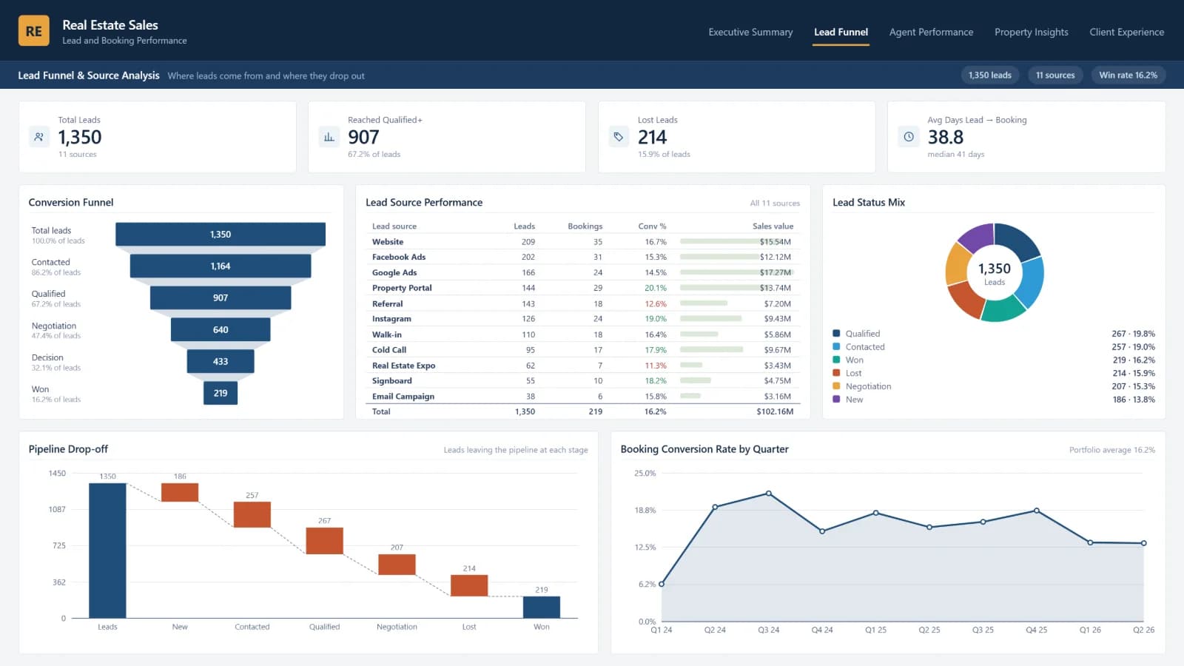Click the Negotiation 640 funnel bar
The width and height of the screenshot is (1184, 666).
click(221, 330)
